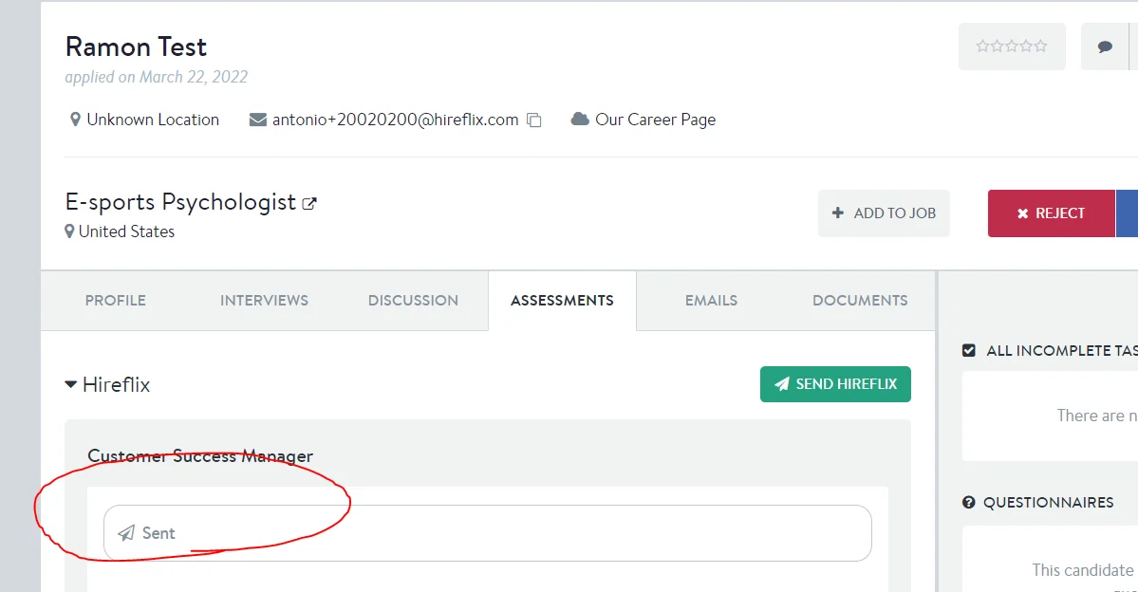
Task: Select the Assessments tab
Action: tap(563, 301)
